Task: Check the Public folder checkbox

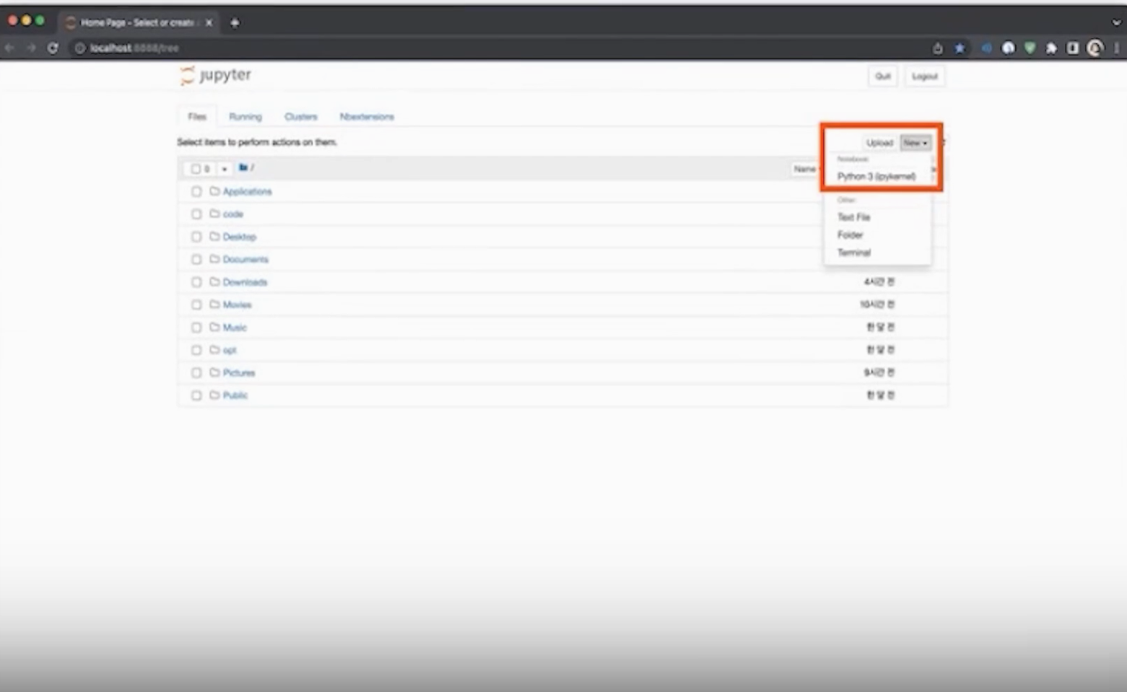Action: [196, 395]
